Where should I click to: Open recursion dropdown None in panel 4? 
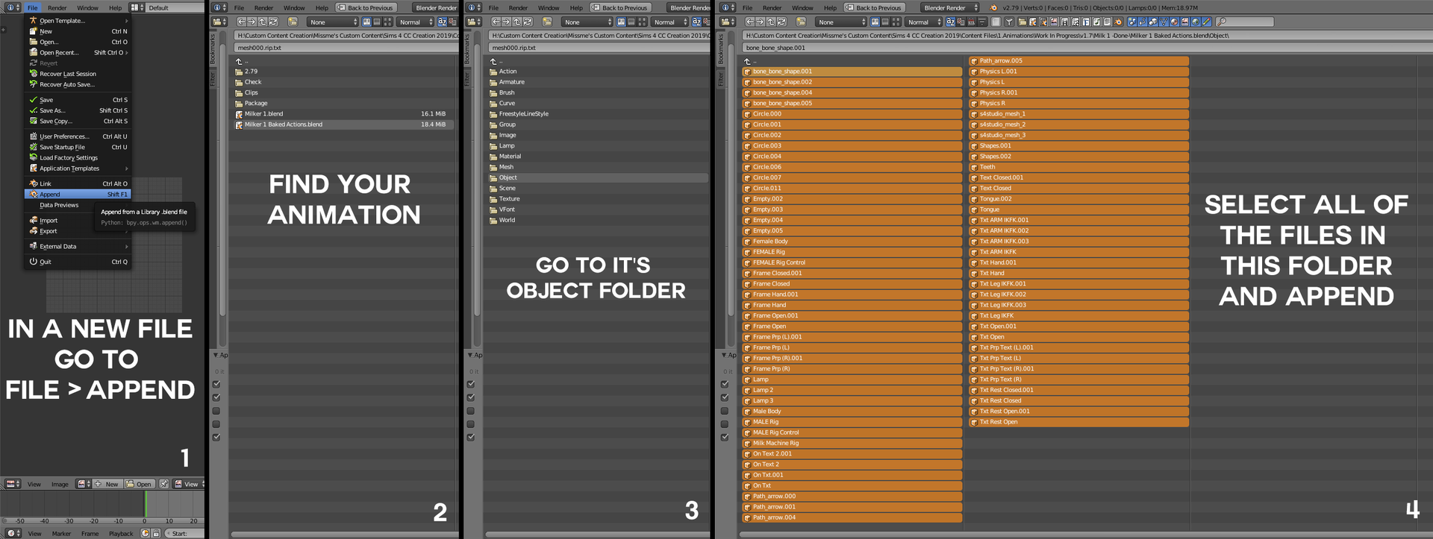click(x=840, y=22)
